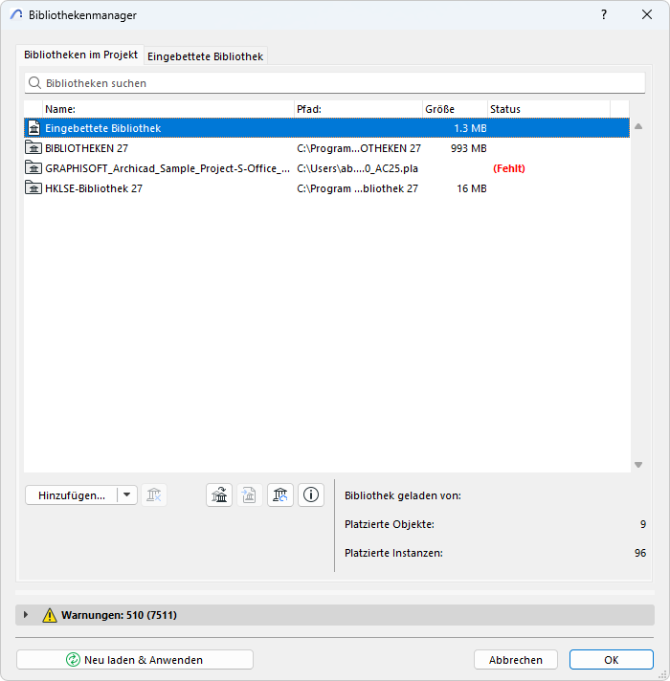The width and height of the screenshot is (670, 681).
Task: Click the Warnungen: 510 (7511) label
Action: 119,615
